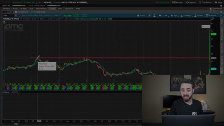This screenshot has height=126, width=224.
Task: Click the chart info circle icon
Action: (4, 22)
